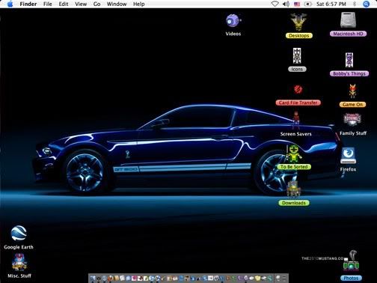
Task: Open the Family Stuff folder
Action: tap(352, 120)
